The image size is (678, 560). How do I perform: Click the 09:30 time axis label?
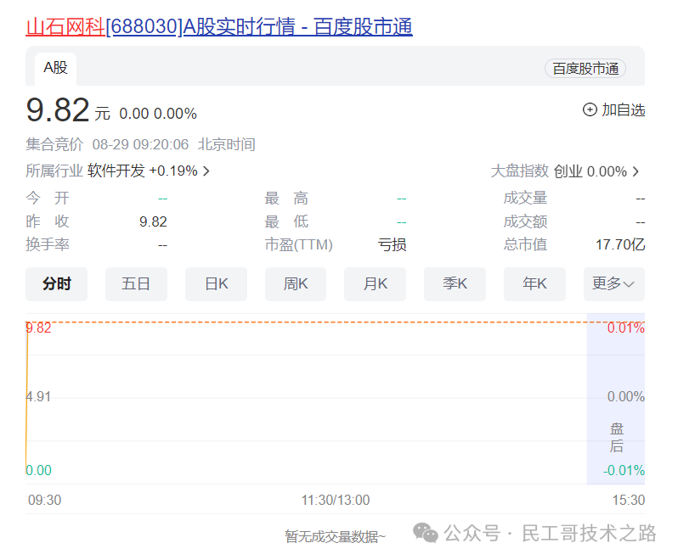[44, 500]
